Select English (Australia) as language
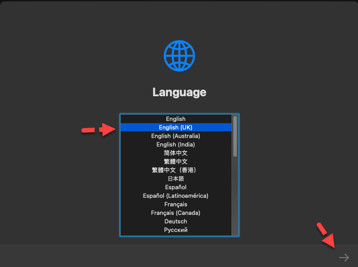Screen dimensions: 358x267 tap(175, 136)
